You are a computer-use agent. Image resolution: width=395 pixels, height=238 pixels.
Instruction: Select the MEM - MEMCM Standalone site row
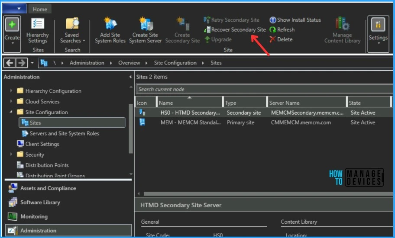pyautogui.click(x=264, y=122)
